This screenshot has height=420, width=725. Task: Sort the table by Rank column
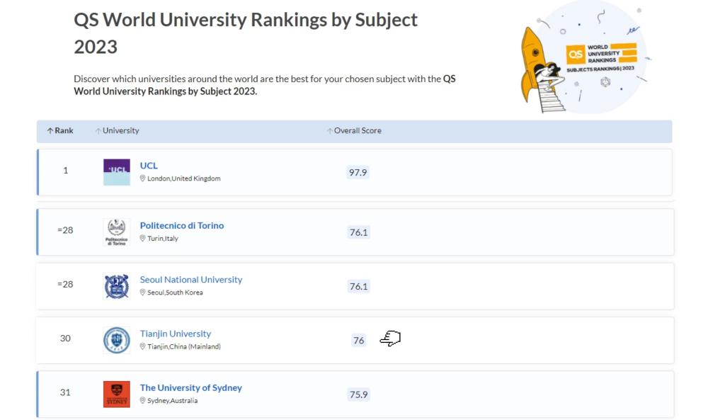(60, 131)
